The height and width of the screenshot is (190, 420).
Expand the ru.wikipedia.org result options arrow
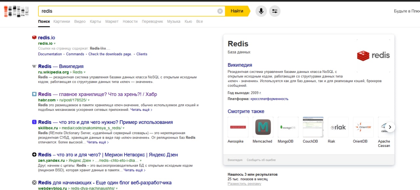(85, 72)
